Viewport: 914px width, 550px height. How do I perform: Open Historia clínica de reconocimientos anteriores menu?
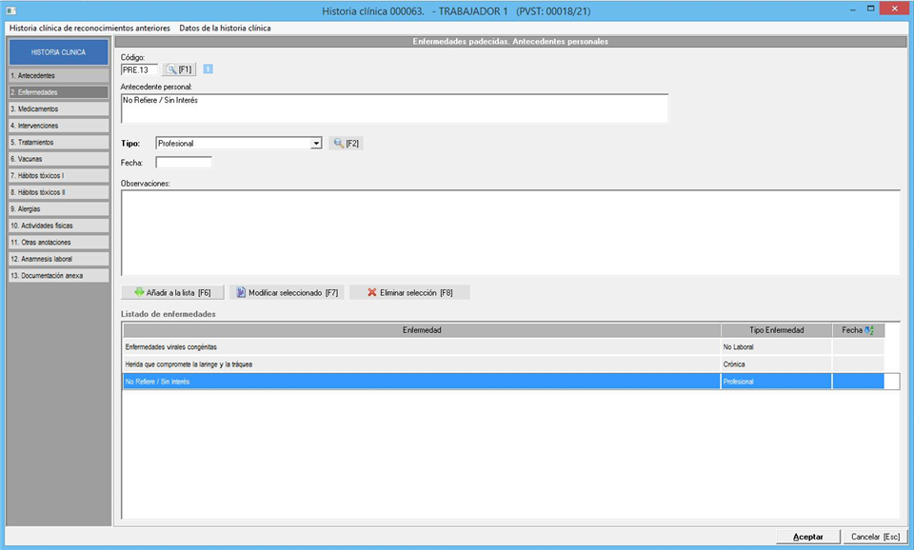coord(89,28)
